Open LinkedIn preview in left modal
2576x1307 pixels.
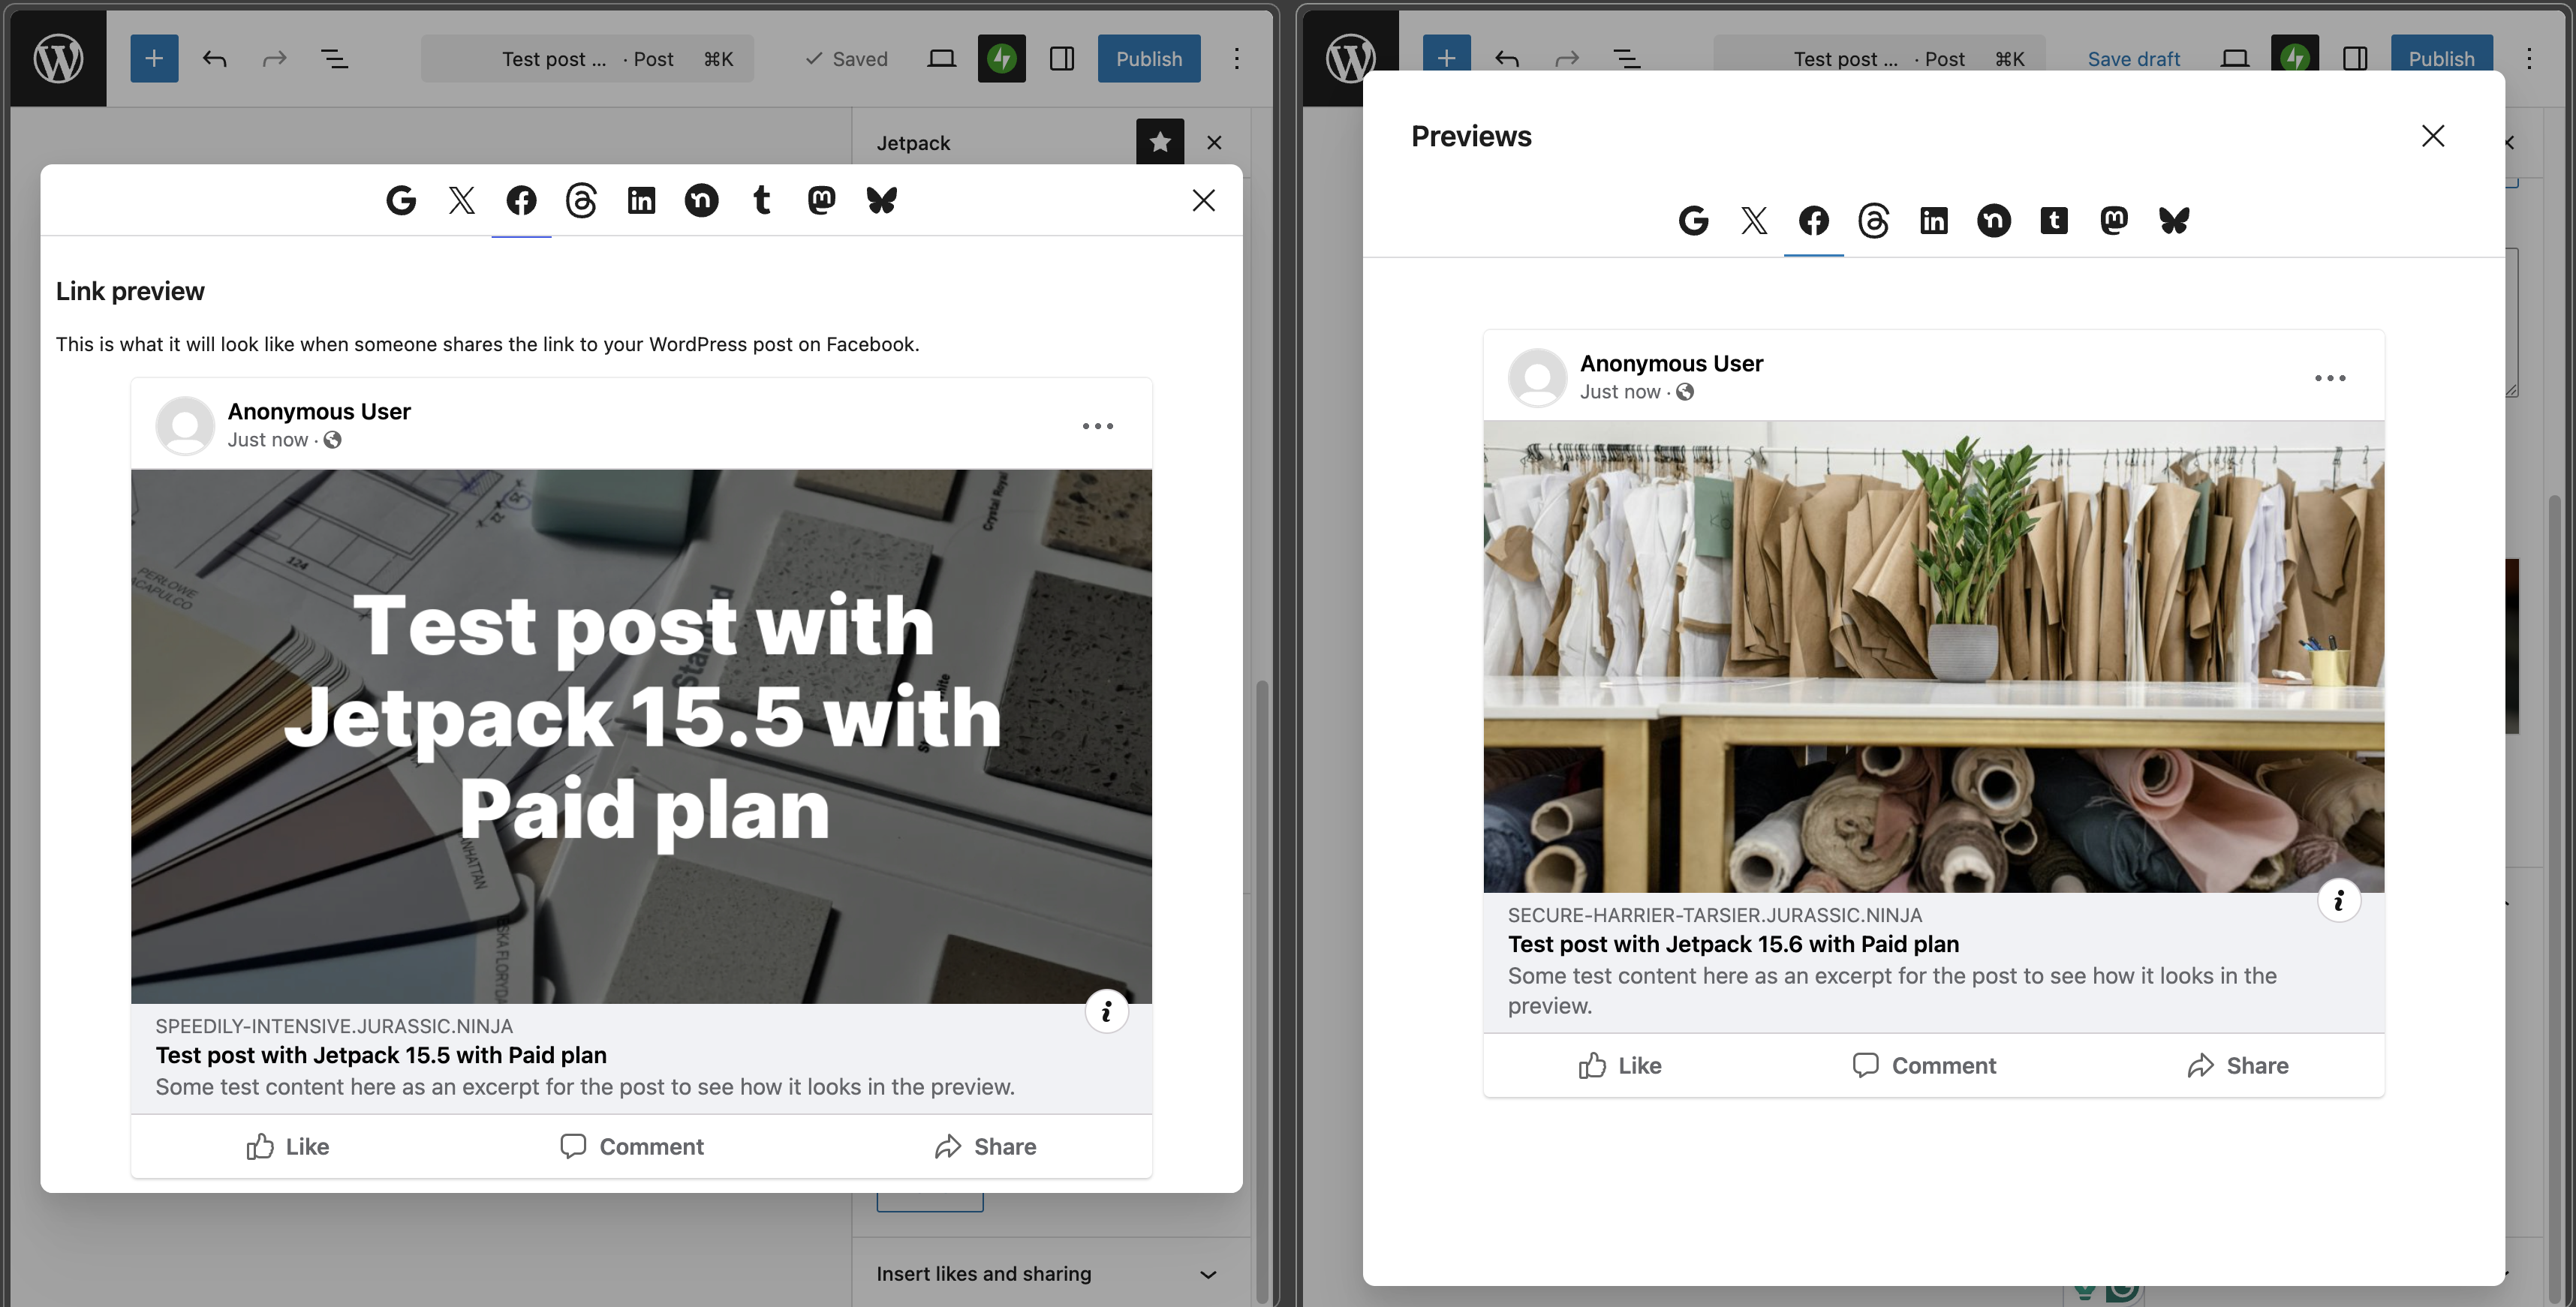641,201
